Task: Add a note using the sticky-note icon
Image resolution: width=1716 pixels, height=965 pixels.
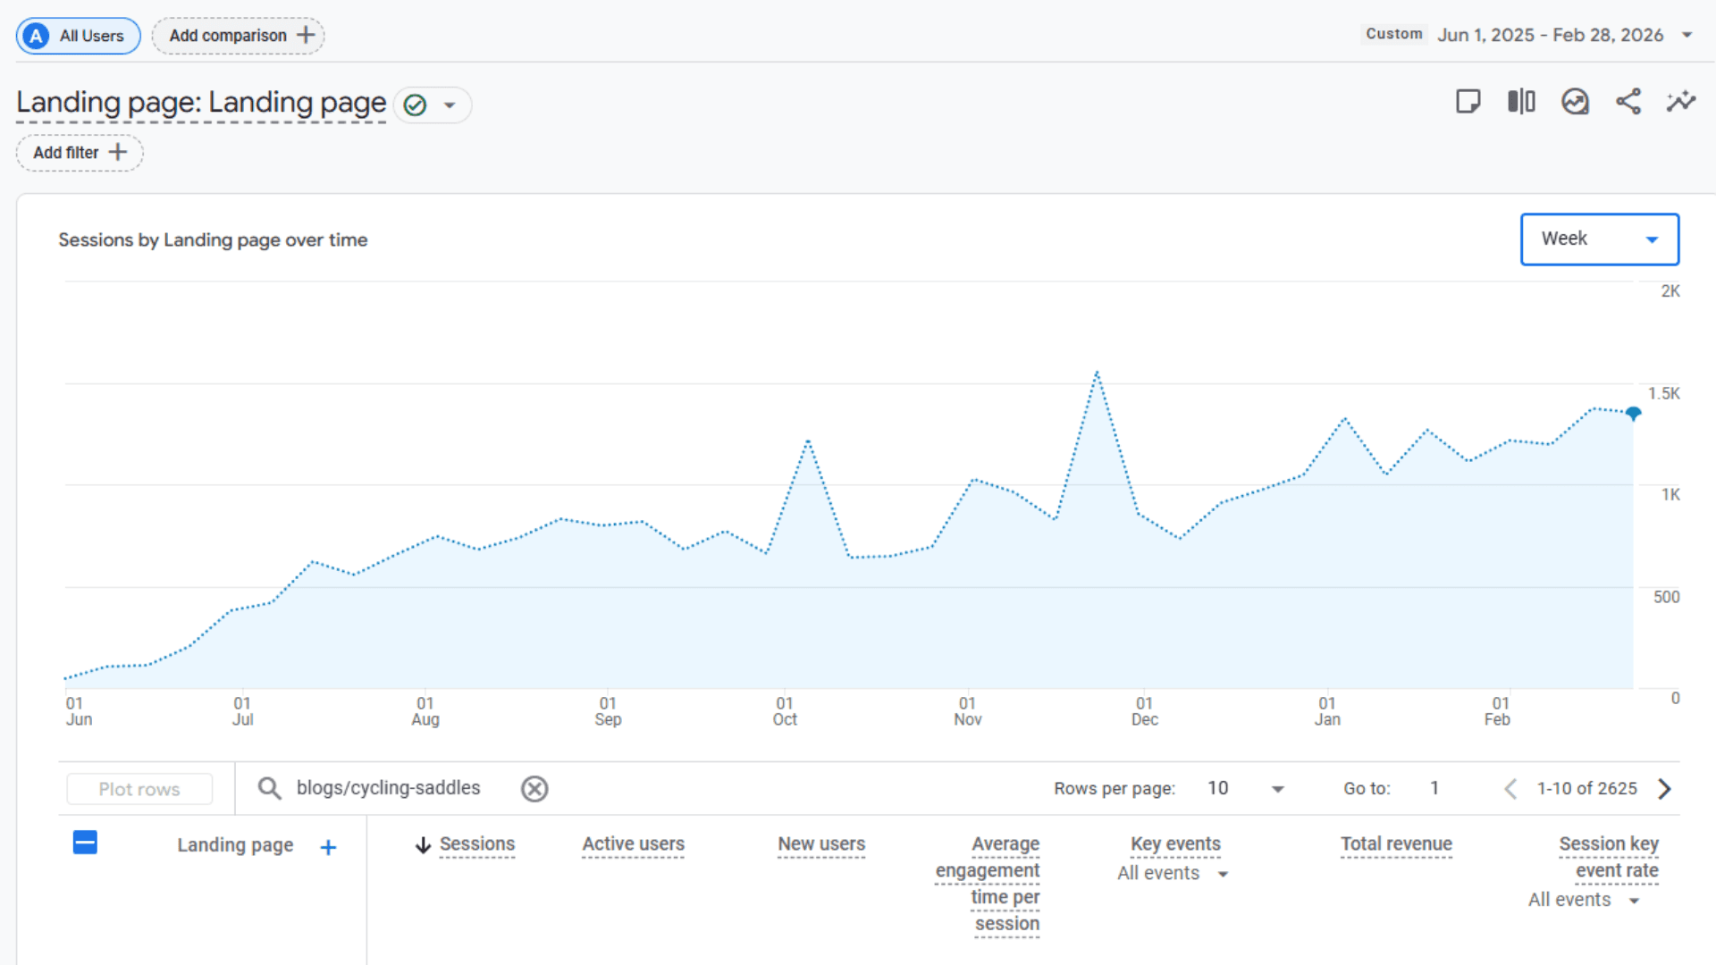Action: point(1468,102)
